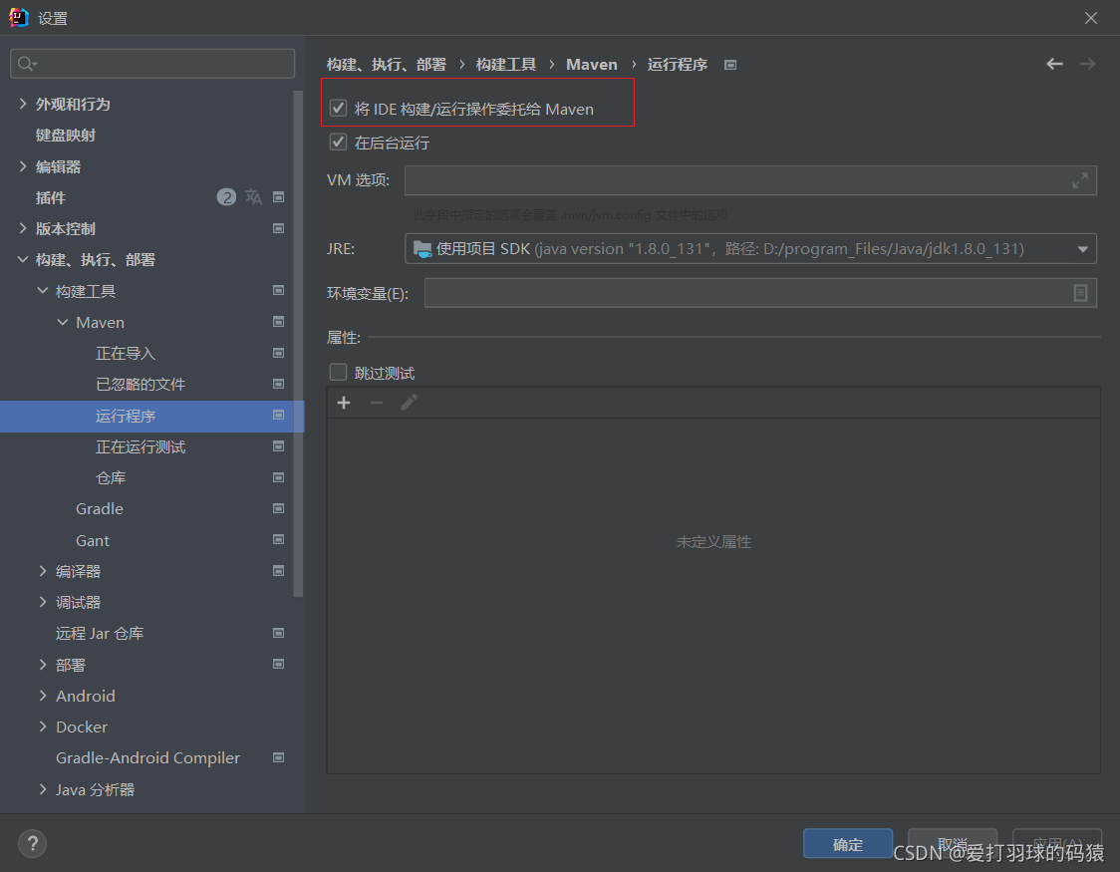This screenshot has height=872, width=1120.
Task: Click the project icon on the 插件 row
Action: (279, 197)
